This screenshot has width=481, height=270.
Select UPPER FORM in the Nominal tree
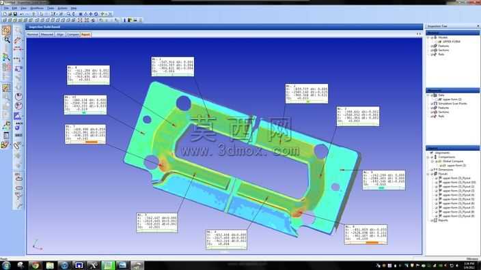click(451, 42)
